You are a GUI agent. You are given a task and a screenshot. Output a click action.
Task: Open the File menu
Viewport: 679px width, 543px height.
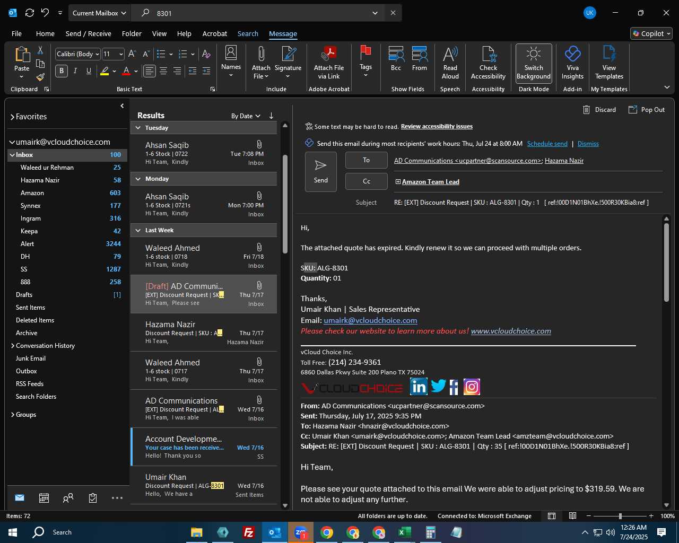(x=16, y=33)
